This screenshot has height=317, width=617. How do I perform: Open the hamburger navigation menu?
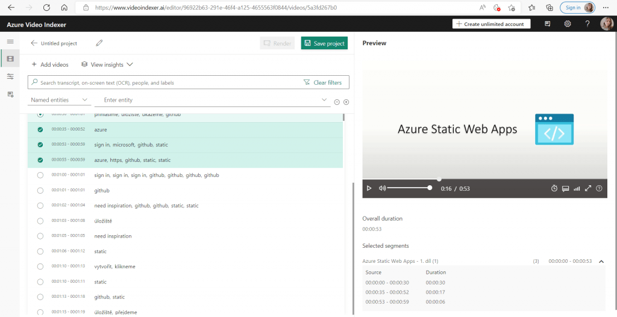point(10,42)
